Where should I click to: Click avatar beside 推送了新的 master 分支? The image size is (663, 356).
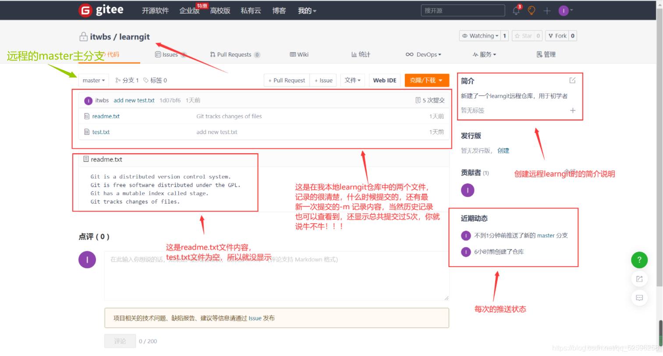pos(466,236)
